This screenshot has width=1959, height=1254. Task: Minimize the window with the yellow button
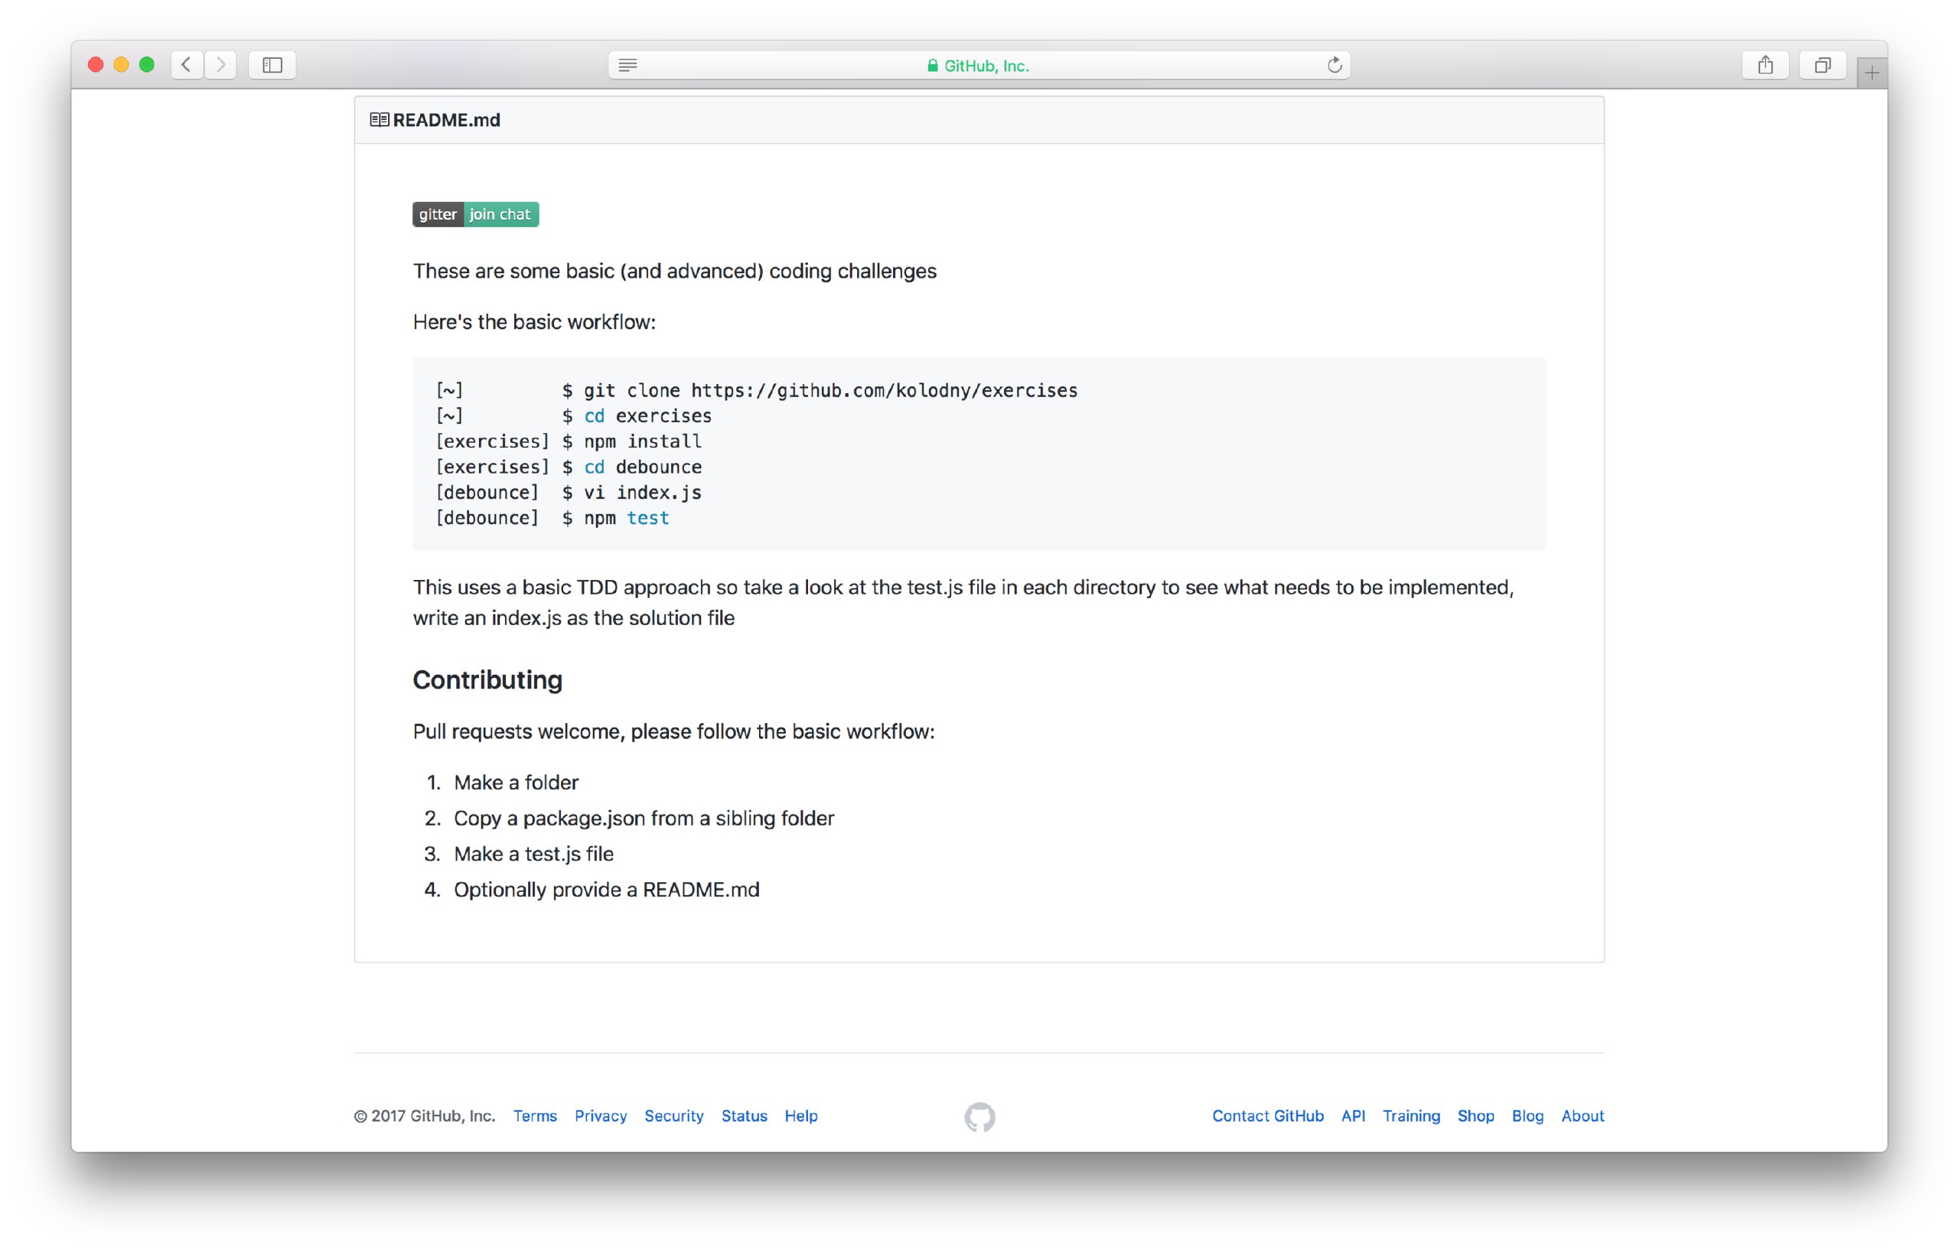tap(122, 64)
